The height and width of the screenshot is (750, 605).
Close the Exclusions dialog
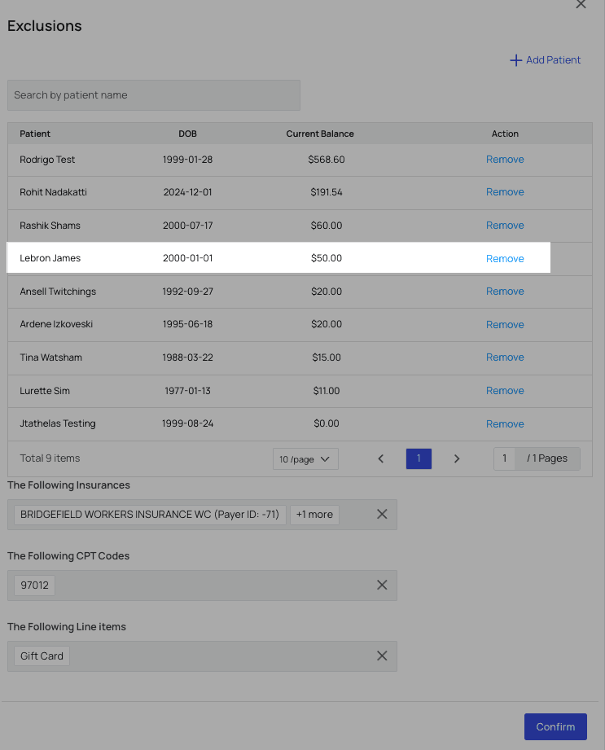click(581, 5)
